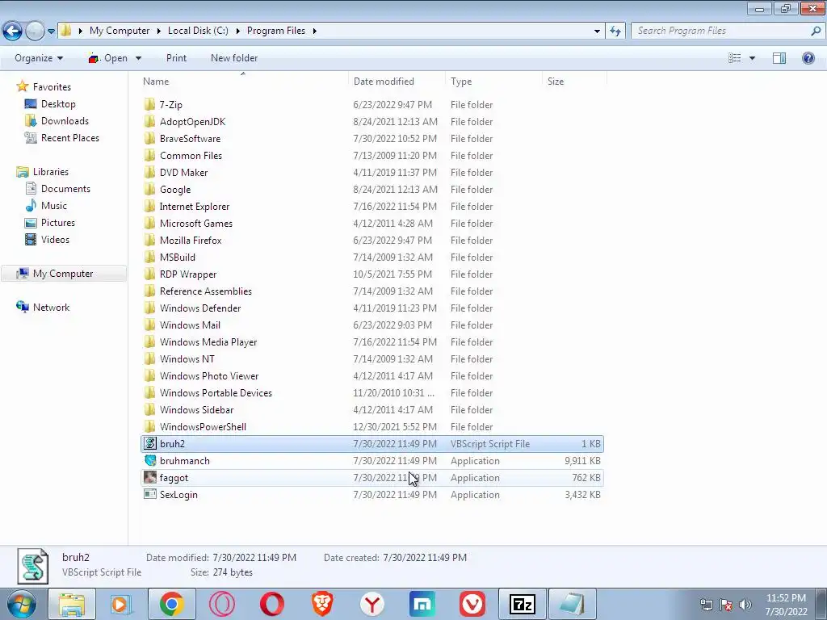Open the view options dropdown arrow

[x=752, y=58]
